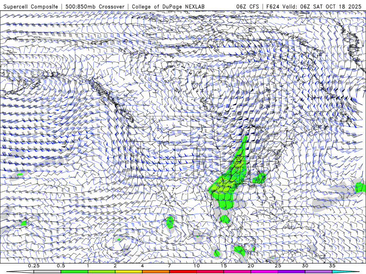Click the "500:850mb Crossover" header label
366x274 pixels.
(95, 6)
